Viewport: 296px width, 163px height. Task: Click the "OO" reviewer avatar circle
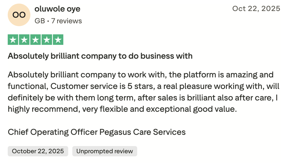[19, 15]
